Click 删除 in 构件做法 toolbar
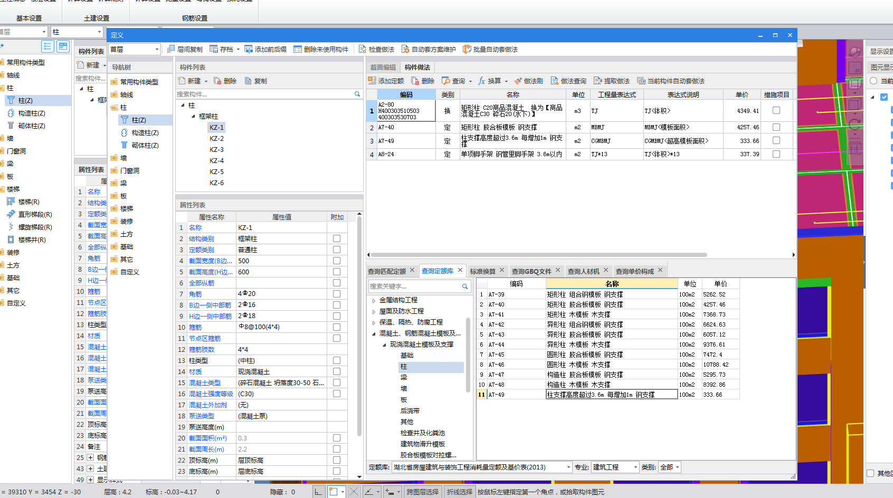Screen dimensions: 893x498 point(423,81)
